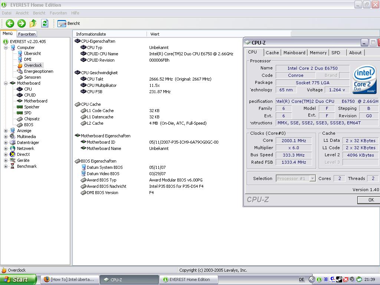Select Übersicht in the Computer tree
The height and width of the screenshot is (285, 380).
[x=33, y=53]
